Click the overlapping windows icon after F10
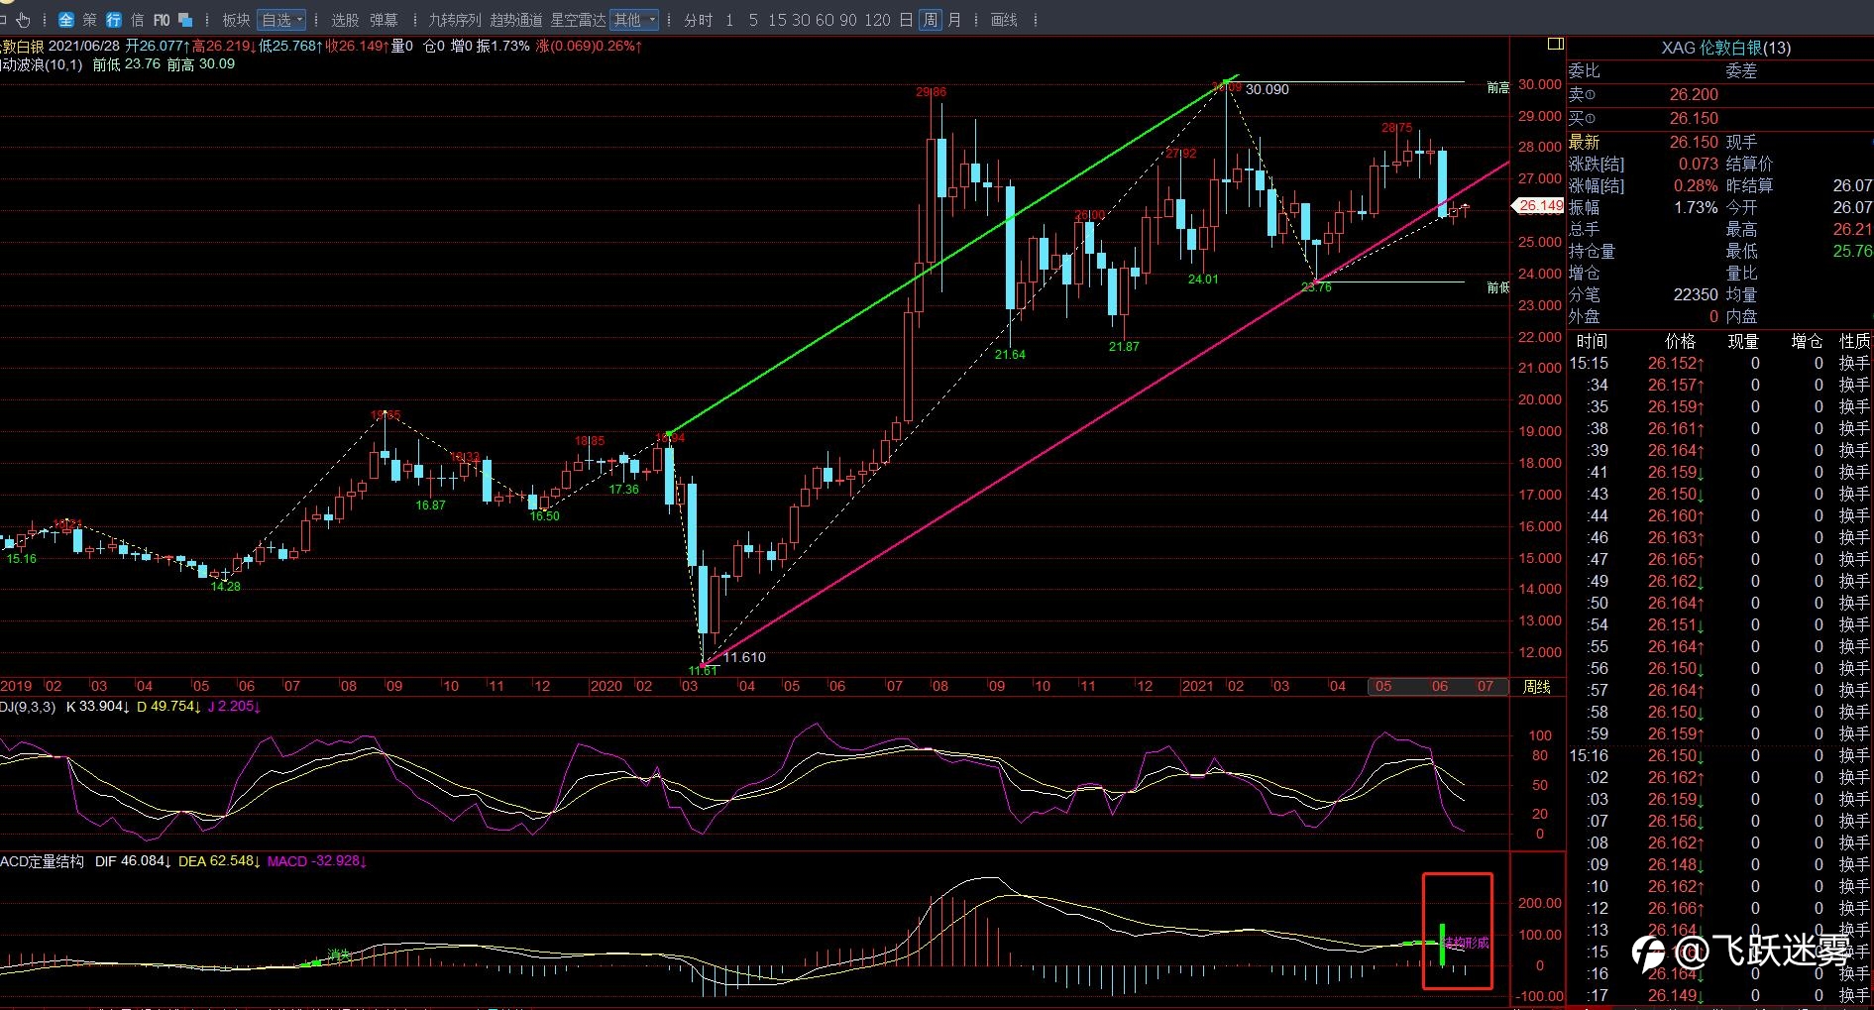Screen dimensions: 1874x1010 click(x=185, y=20)
